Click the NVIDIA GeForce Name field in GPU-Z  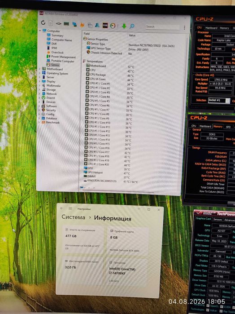223,226
